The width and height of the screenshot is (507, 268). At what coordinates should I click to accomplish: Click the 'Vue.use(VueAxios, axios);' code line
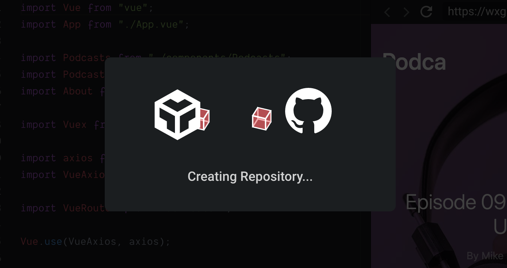coord(95,241)
